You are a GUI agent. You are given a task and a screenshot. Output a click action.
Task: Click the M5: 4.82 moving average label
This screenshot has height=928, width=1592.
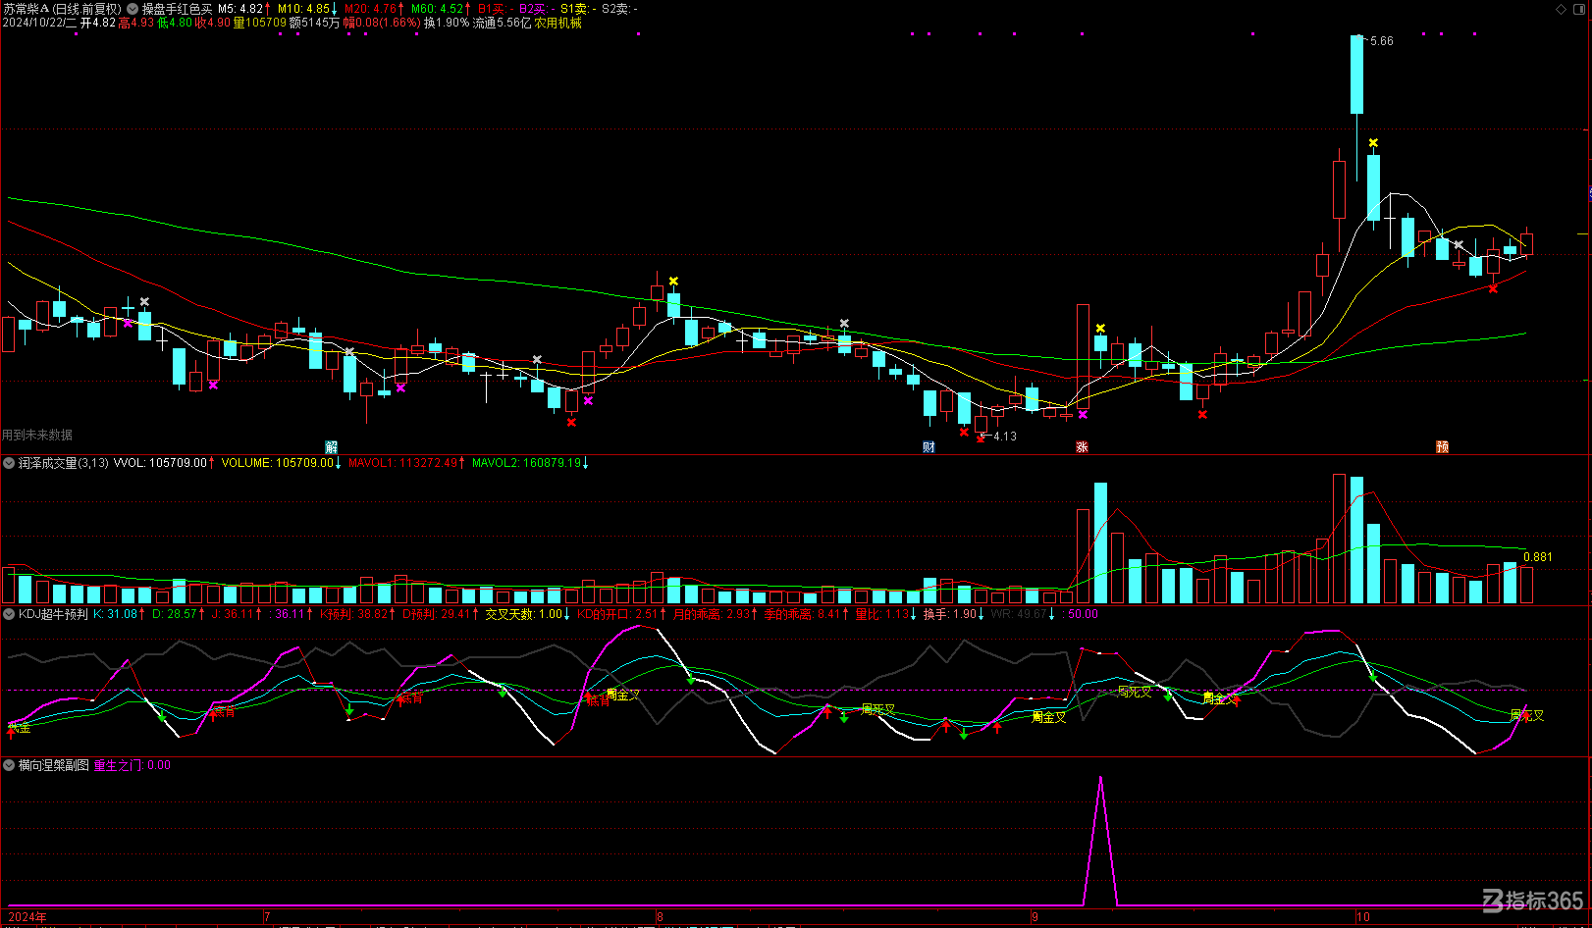(240, 9)
